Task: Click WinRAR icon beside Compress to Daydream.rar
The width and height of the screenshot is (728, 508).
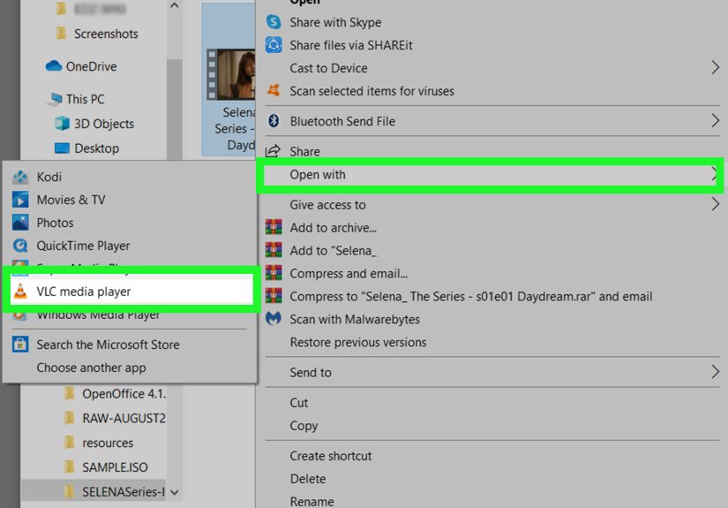Action: click(274, 296)
